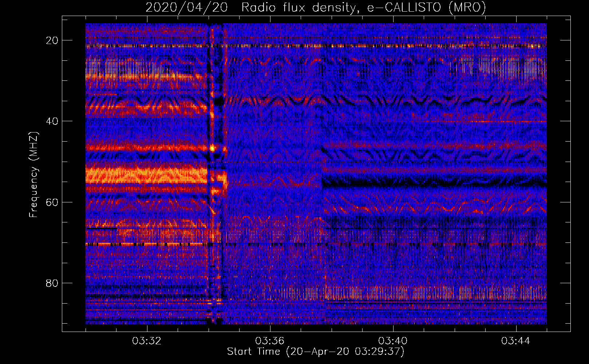Screen dimensions: 589x364
Task: Click the 03:44 time tick label
Action: click(516, 341)
